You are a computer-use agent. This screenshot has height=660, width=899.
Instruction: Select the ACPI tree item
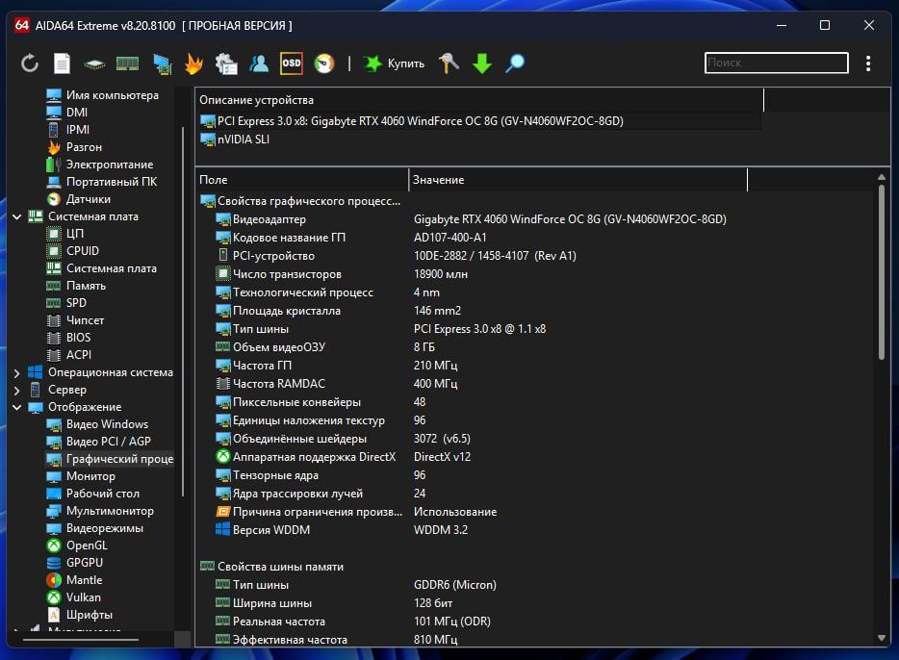tap(68, 355)
